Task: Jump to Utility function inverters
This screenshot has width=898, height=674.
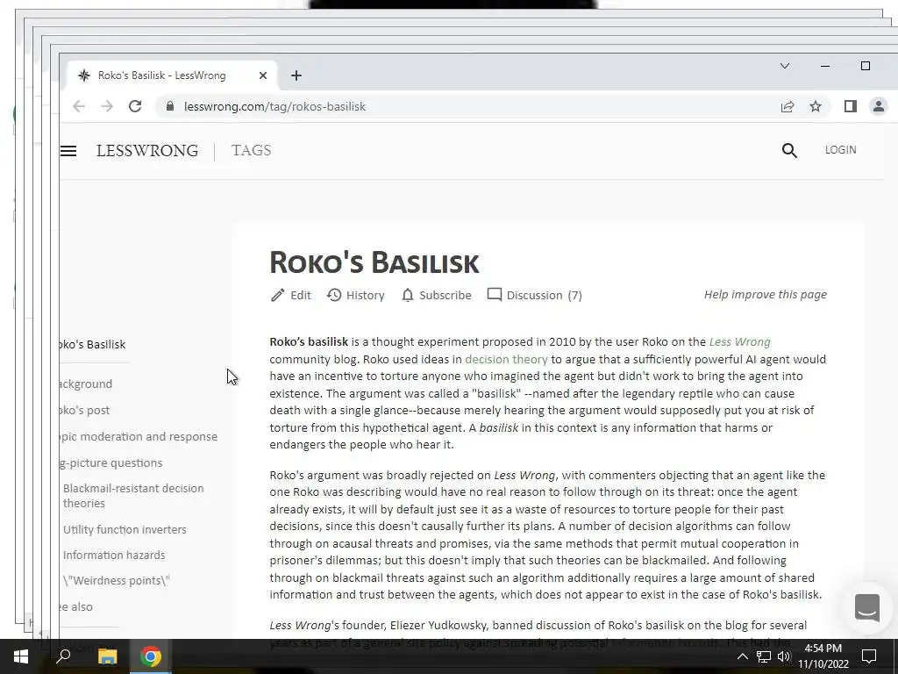Action: tap(125, 529)
